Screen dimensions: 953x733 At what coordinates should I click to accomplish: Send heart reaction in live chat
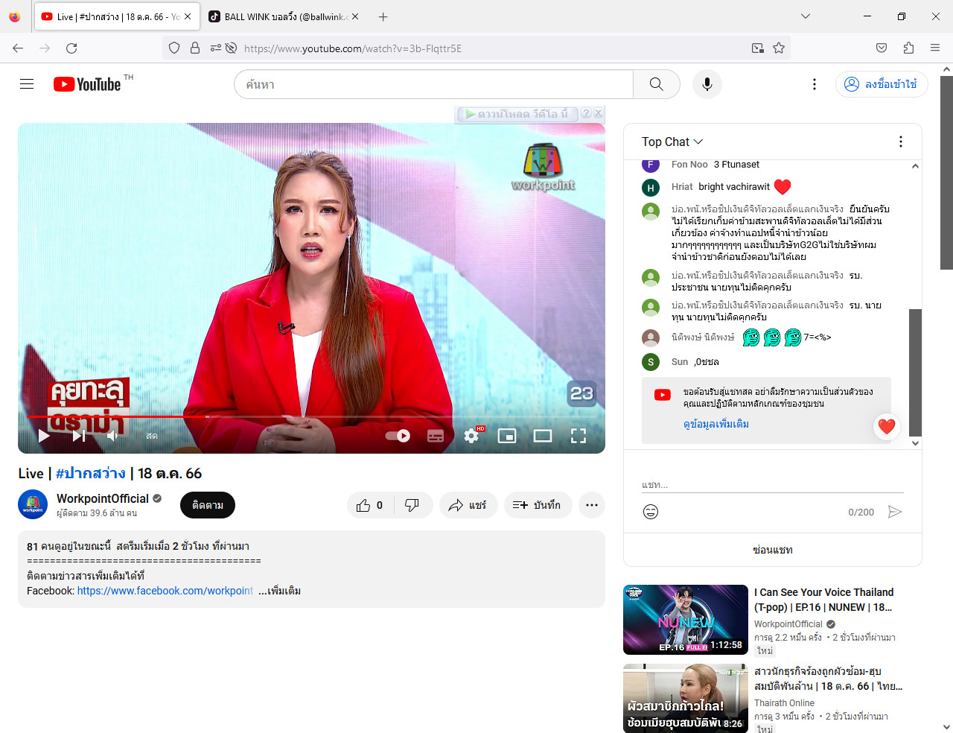887,426
